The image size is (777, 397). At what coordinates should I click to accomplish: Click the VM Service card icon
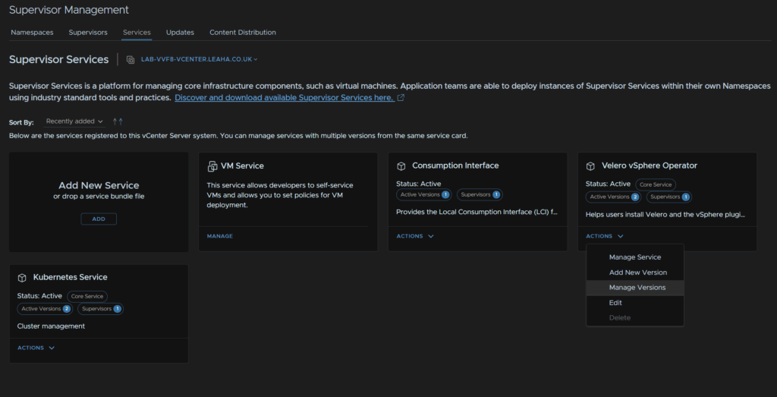point(212,166)
